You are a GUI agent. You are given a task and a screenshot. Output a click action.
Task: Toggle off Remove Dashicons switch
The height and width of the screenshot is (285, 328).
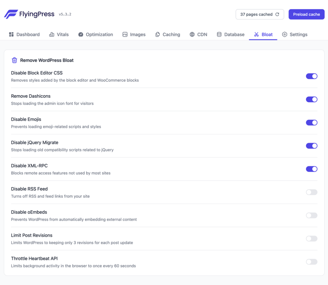(311, 99)
